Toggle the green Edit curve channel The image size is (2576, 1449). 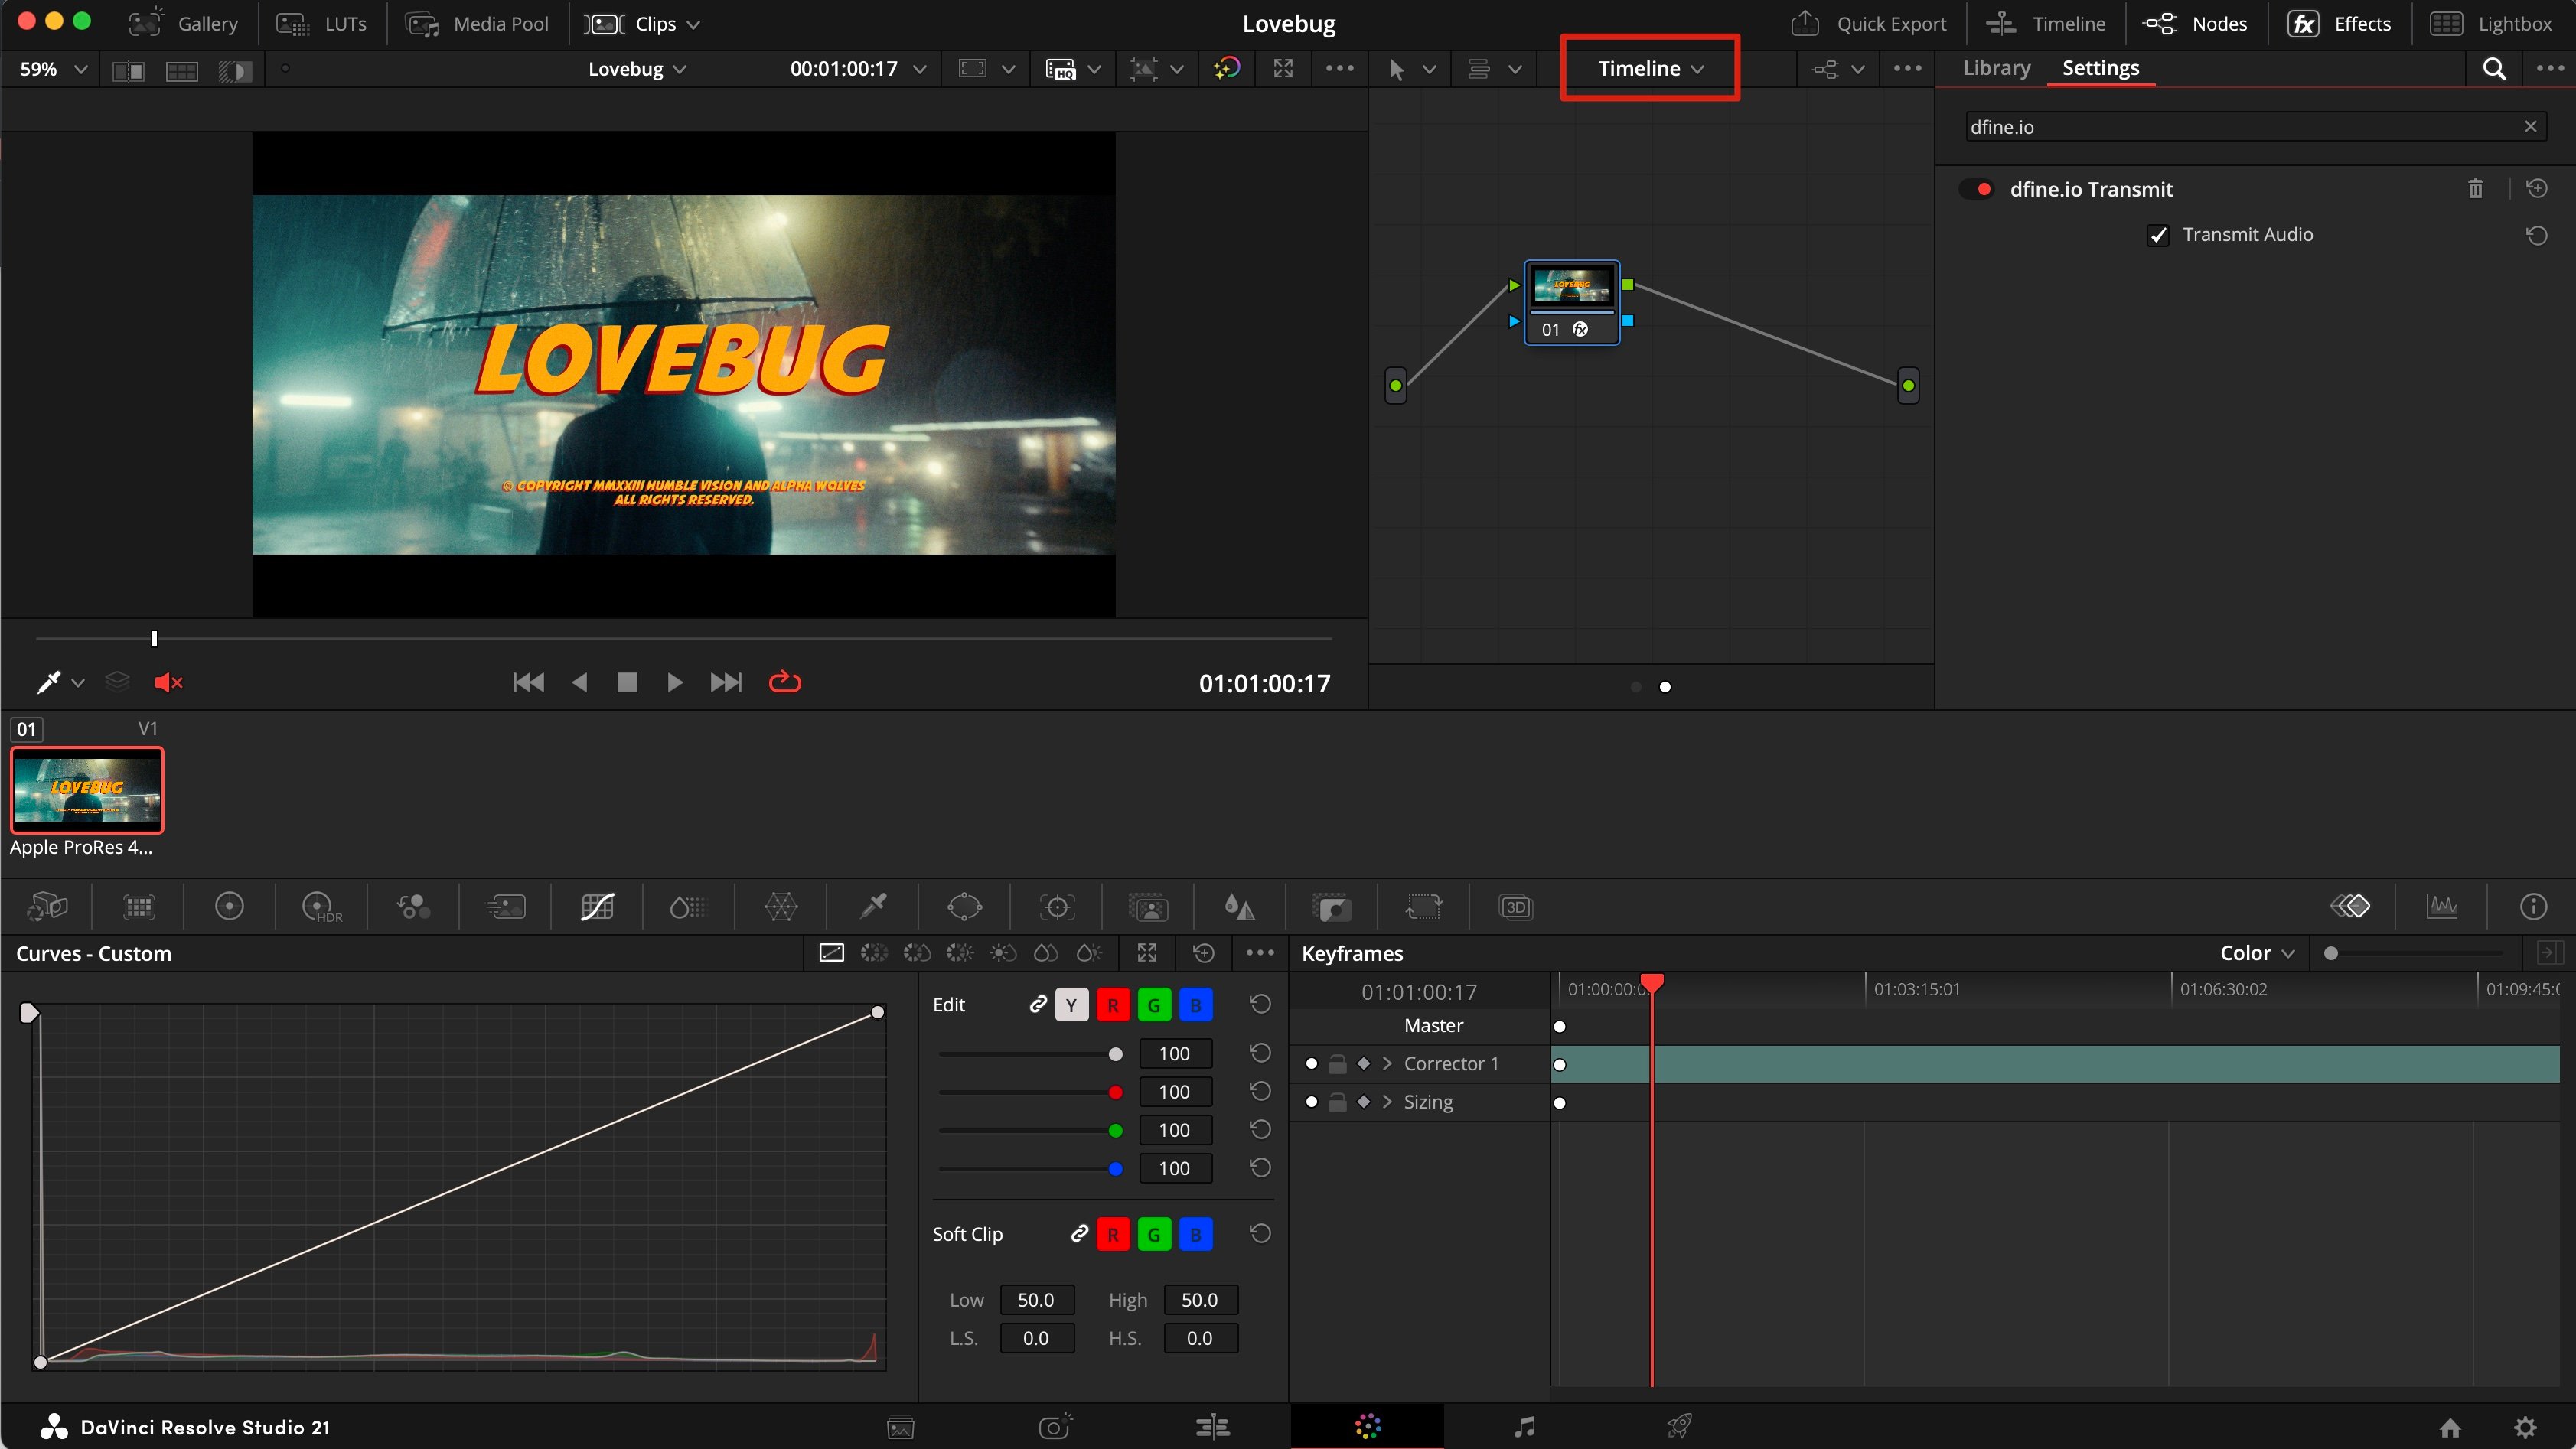[1154, 1005]
